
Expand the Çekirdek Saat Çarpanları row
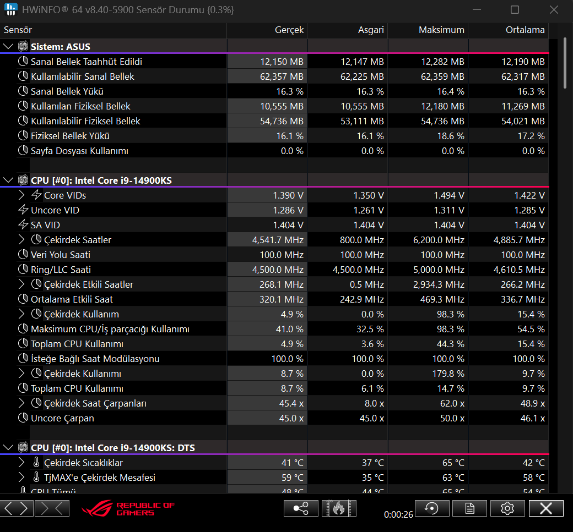click(21, 403)
